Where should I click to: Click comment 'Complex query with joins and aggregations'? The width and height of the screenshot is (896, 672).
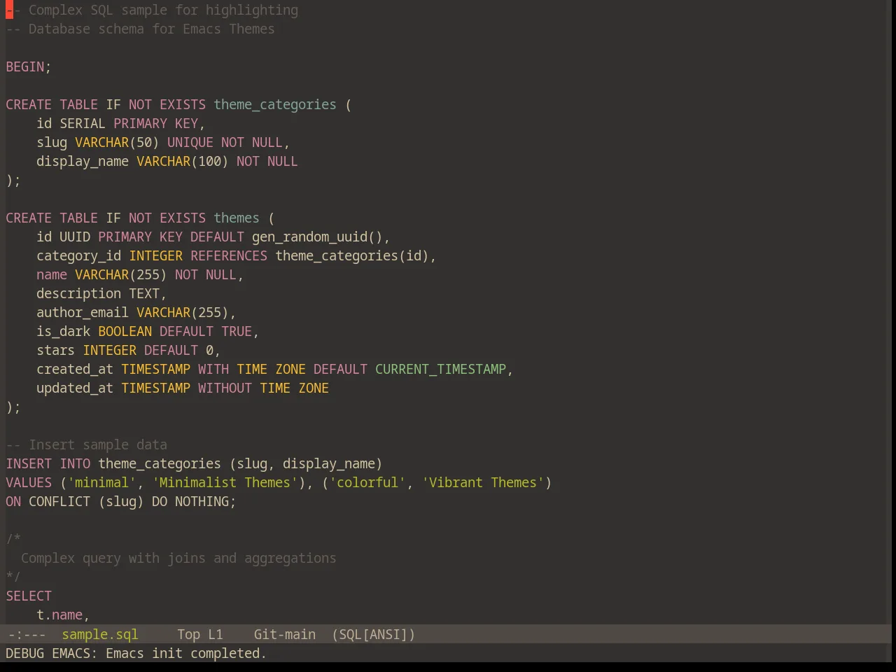[178, 558]
